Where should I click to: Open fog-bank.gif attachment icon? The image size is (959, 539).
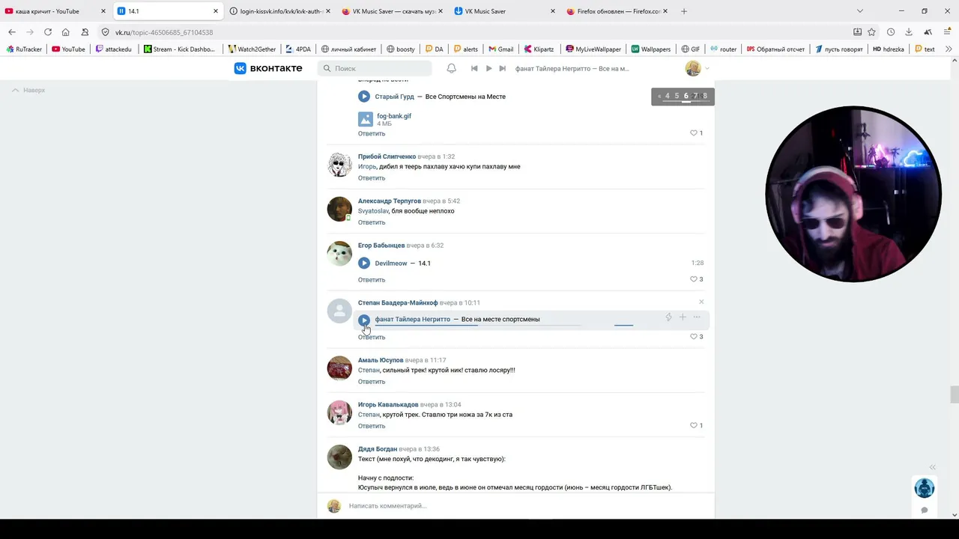tap(365, 119)
